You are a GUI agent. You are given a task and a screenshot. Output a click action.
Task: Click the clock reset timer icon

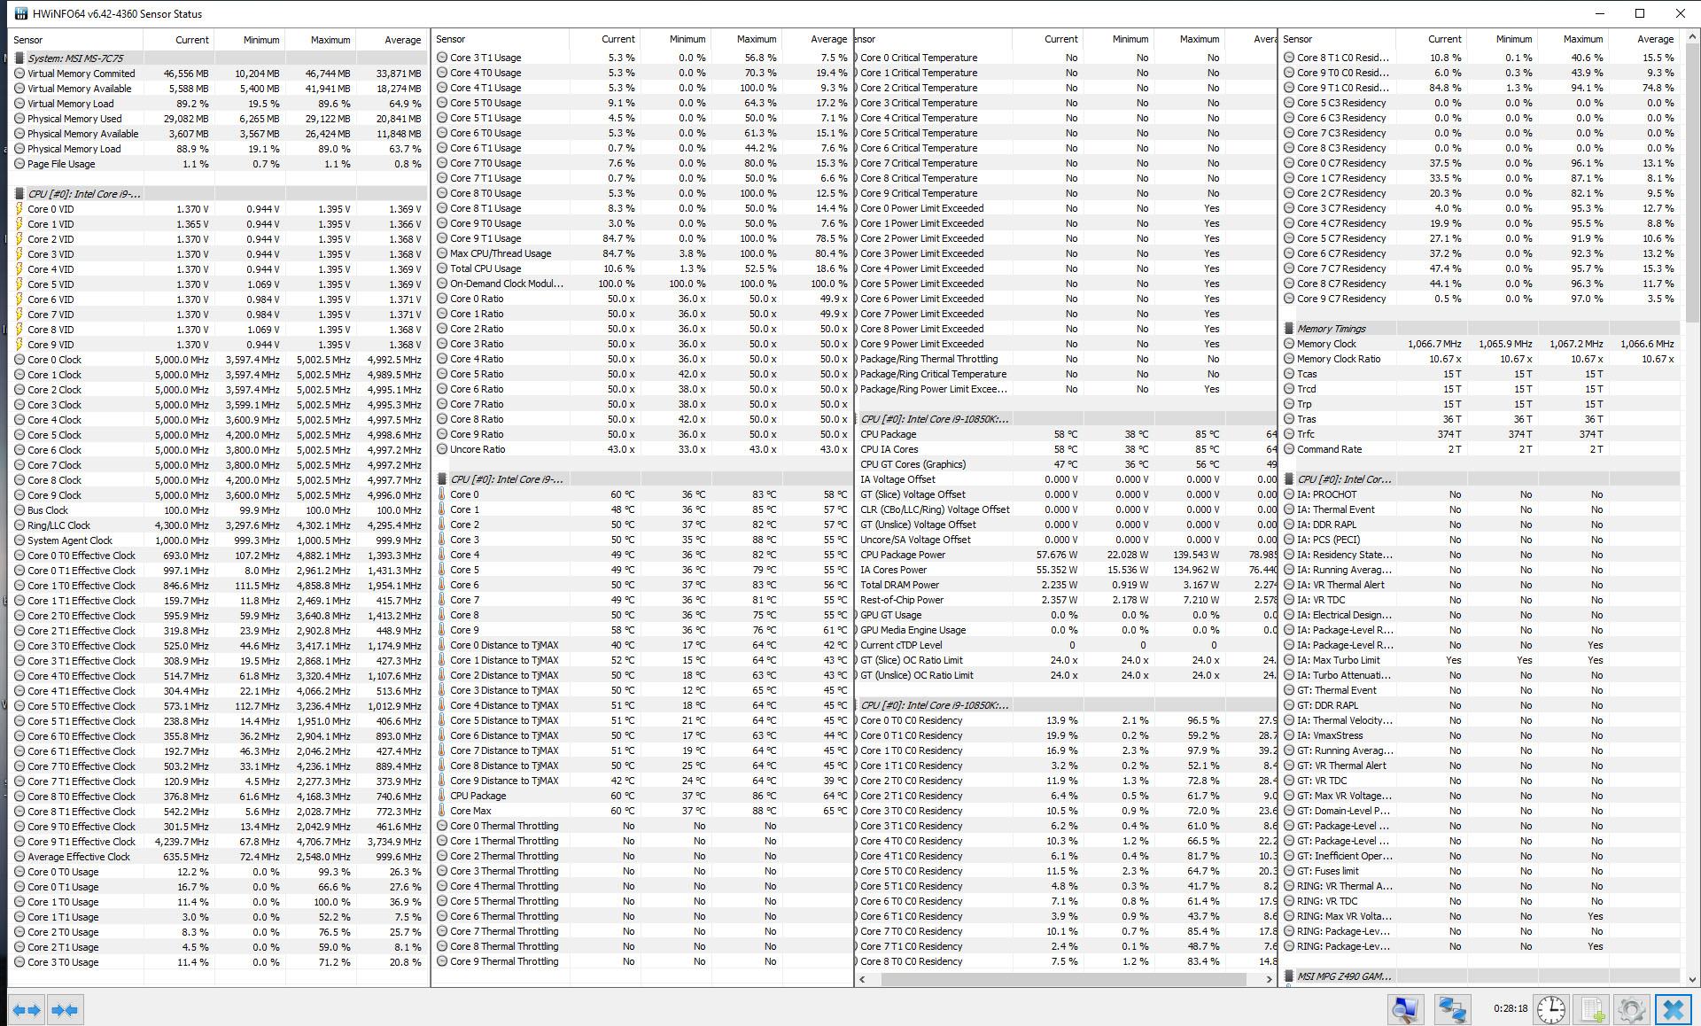coord(1550,1009)
